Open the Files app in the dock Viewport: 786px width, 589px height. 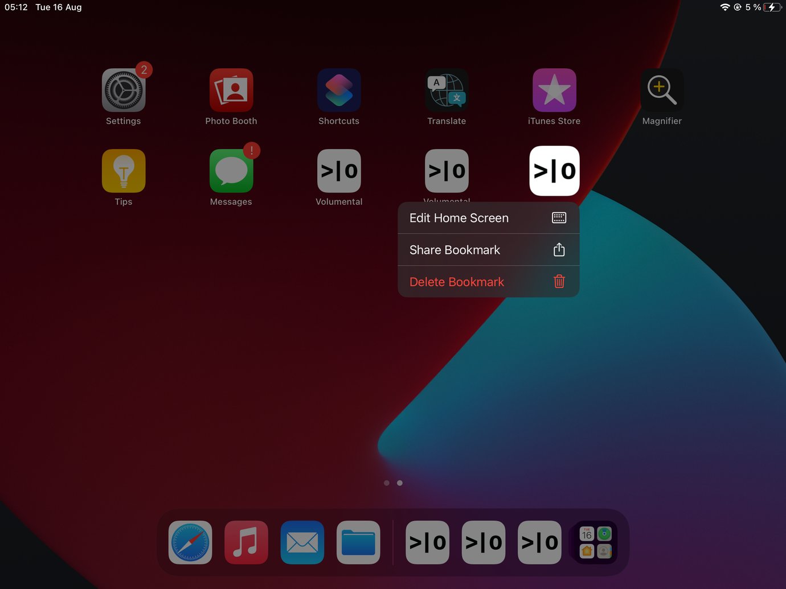point(358,542)
